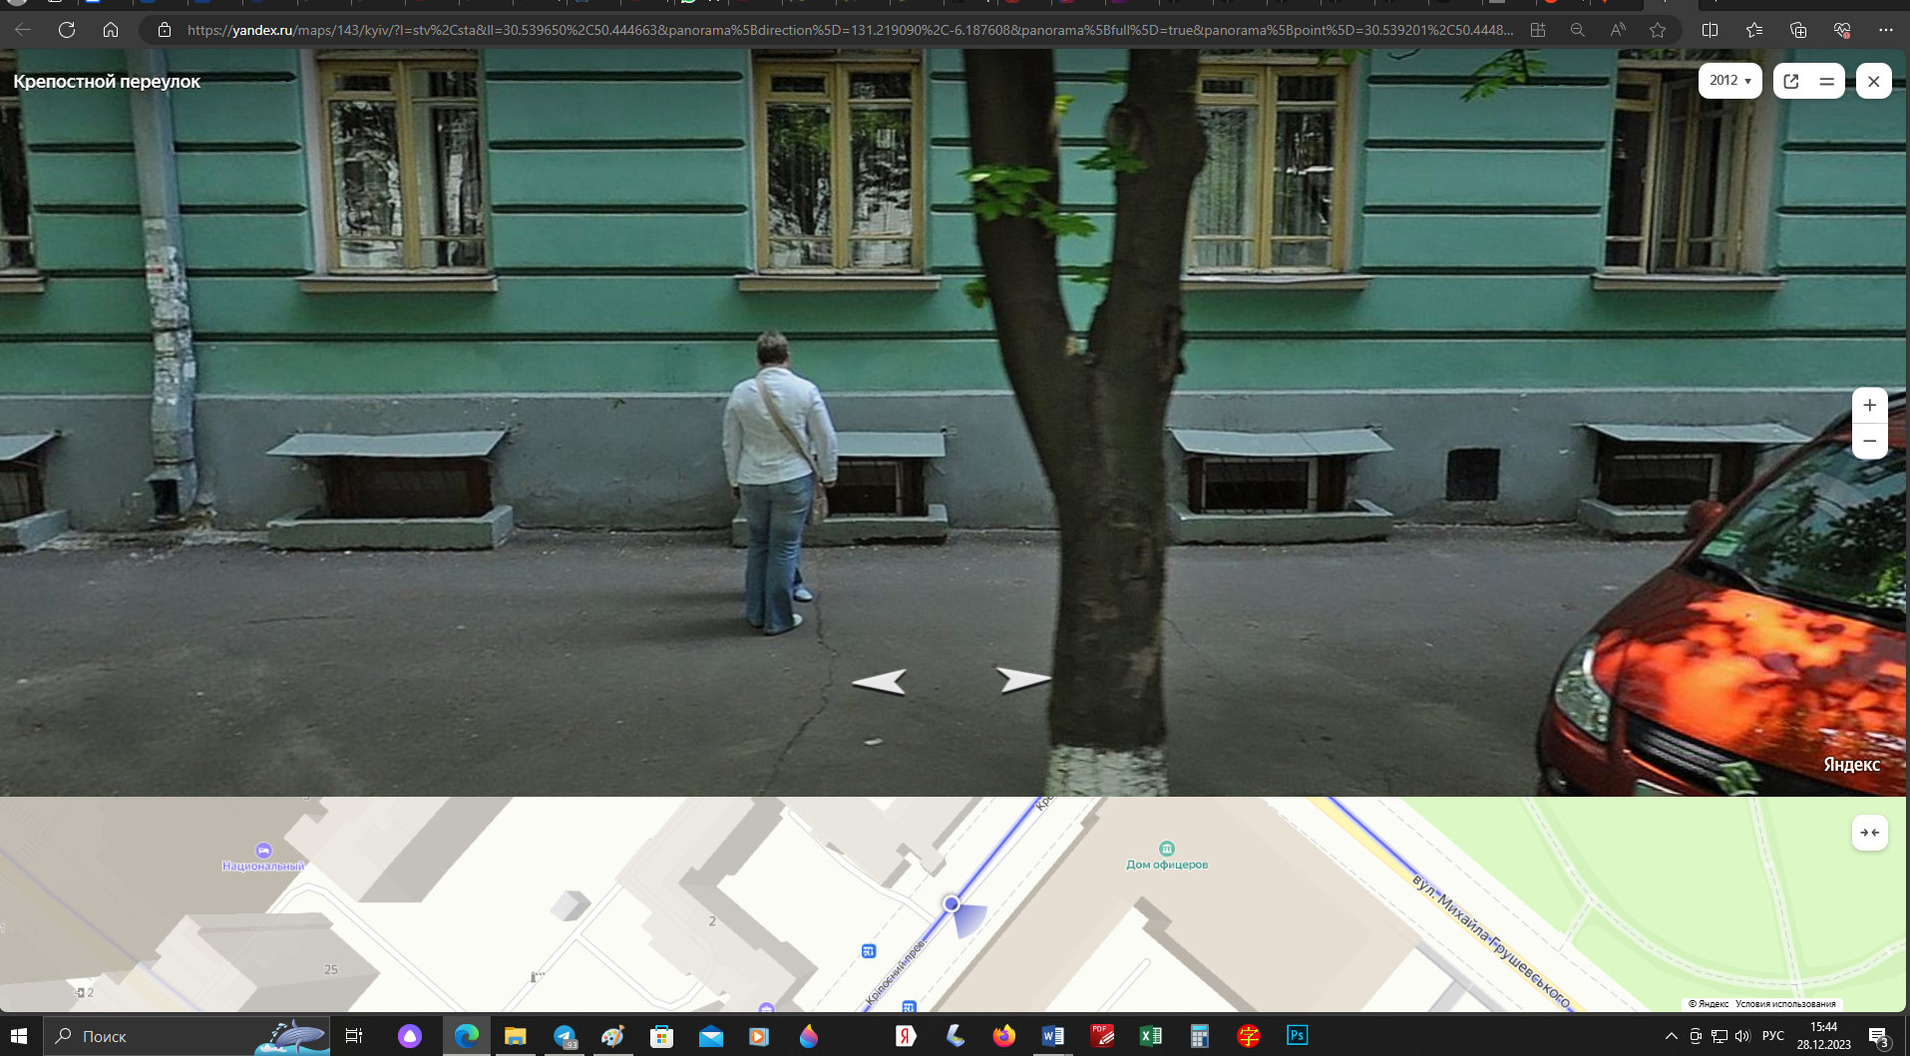Viewport: 1910px width, 1056px height.
Task: Go back in browser history
Action: coord(23,30)
